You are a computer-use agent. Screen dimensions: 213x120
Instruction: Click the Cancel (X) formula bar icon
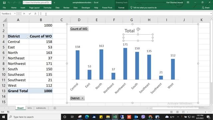[24, 14]
